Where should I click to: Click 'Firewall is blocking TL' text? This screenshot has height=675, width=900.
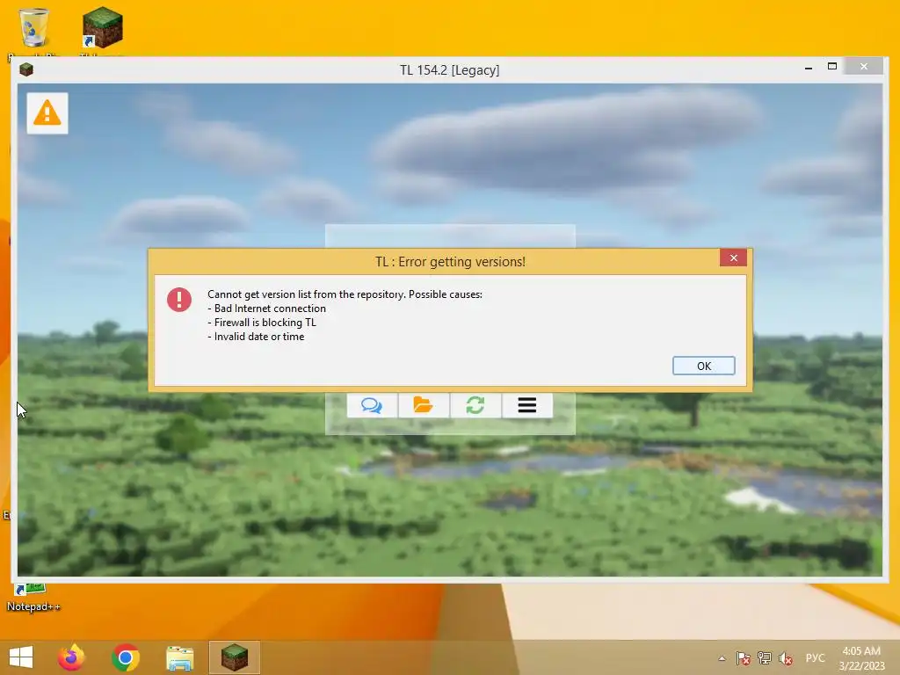(x=262, y=323)
